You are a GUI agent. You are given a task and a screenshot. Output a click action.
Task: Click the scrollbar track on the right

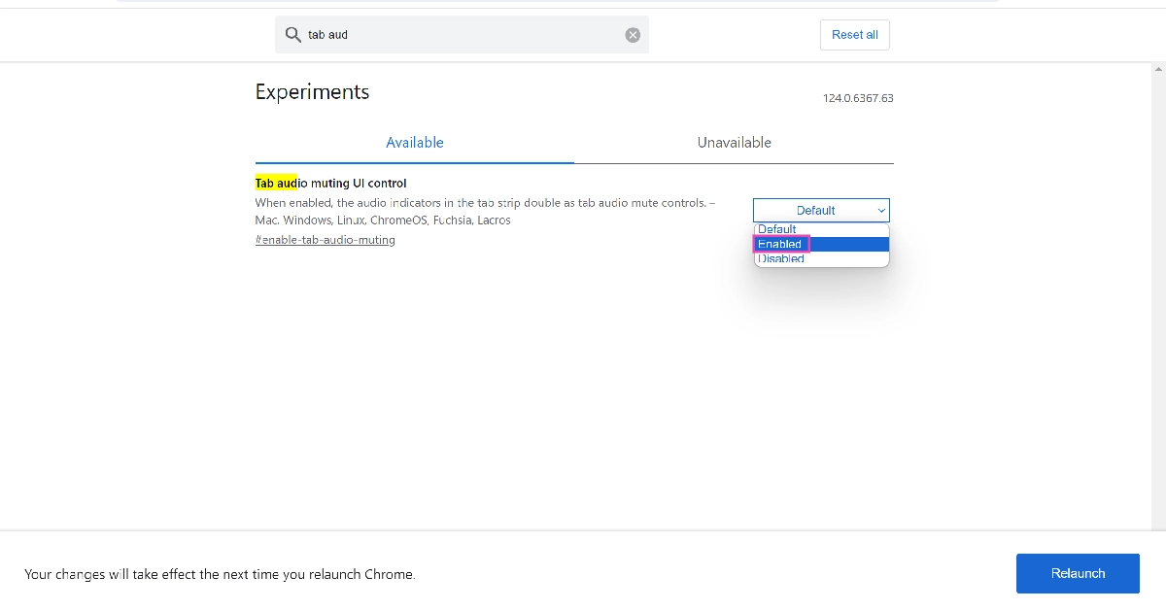pyautogui.click(x=1158, y=291)
